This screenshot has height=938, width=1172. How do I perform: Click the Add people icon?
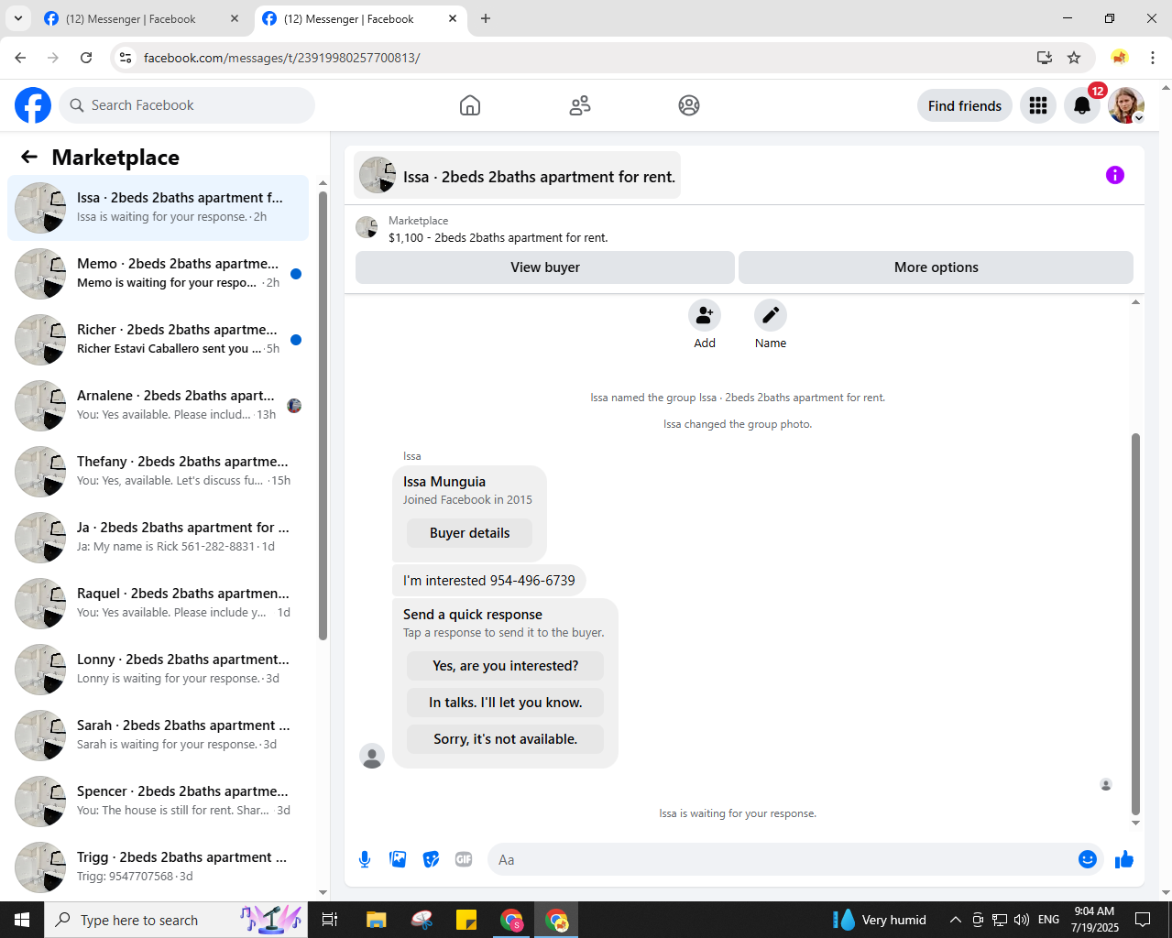pyautogui.click(x=705, y=315)
